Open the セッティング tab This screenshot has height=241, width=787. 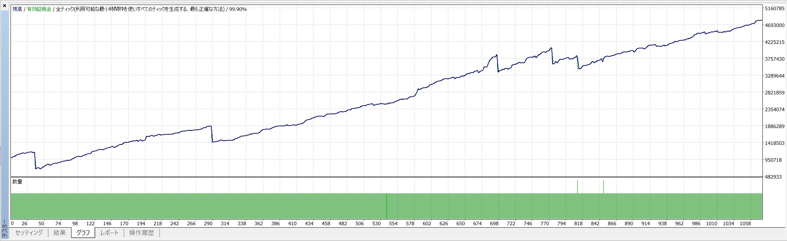point(29,233)
